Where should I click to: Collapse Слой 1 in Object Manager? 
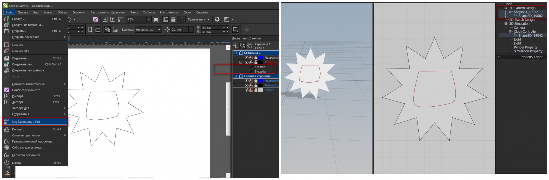[x=241, y=62]
